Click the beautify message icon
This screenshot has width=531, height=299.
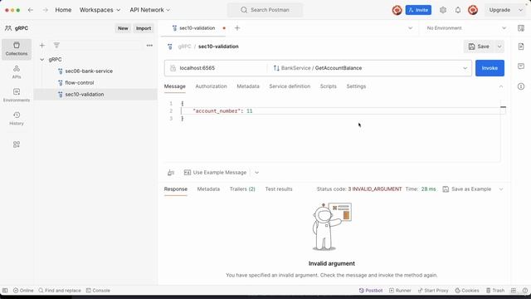click(x=171, y=173)
